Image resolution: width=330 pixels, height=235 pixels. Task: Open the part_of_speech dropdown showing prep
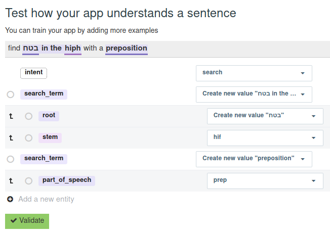click(265, 180)
